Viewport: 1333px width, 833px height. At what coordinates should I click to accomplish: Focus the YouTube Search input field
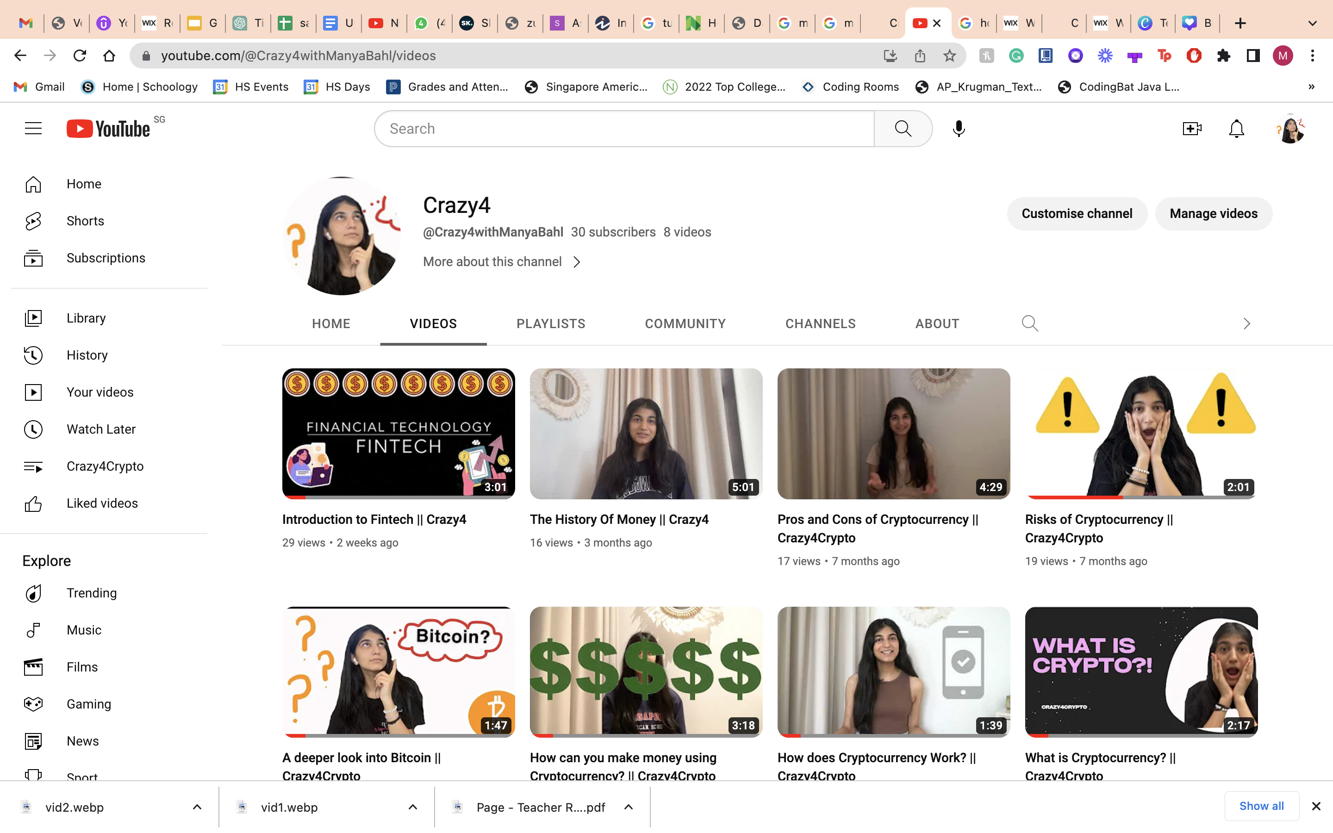625,128
